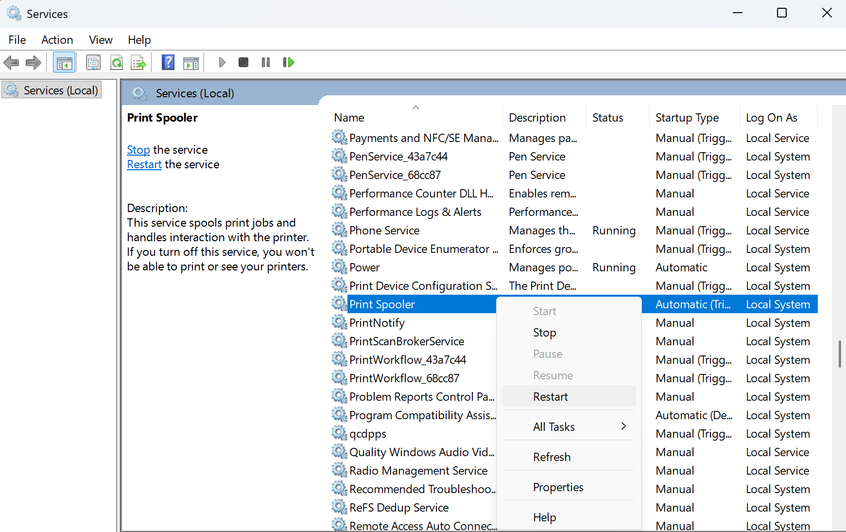
Task: Toggle the Show/Hide Console Tree icon
Action: [64, 62]
